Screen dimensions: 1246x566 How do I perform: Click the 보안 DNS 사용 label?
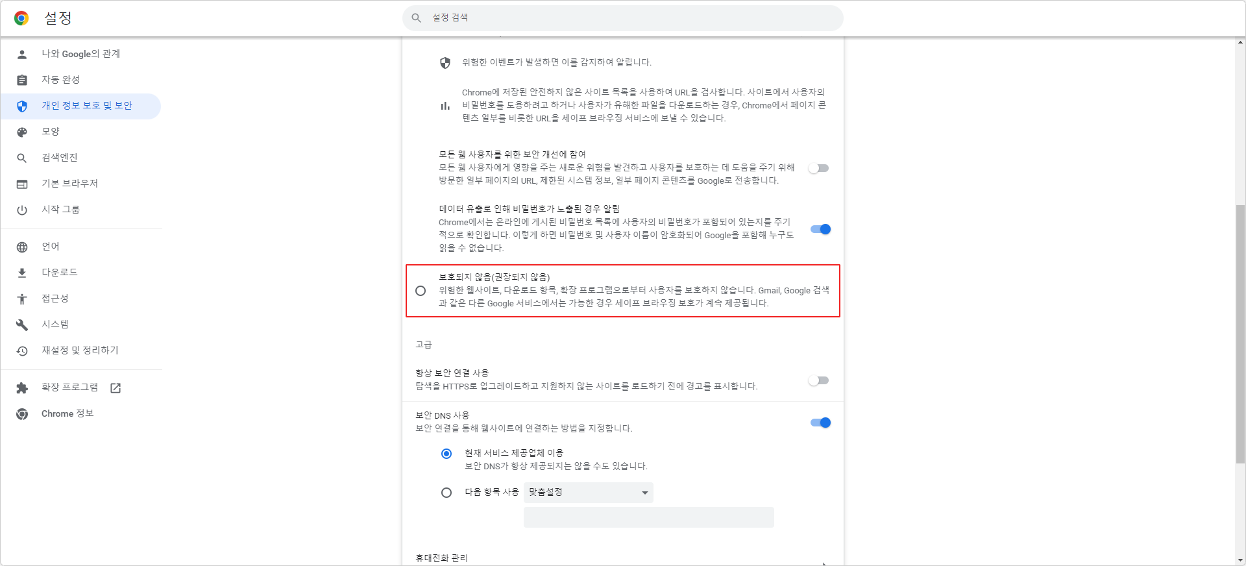[x=443, y=415]
